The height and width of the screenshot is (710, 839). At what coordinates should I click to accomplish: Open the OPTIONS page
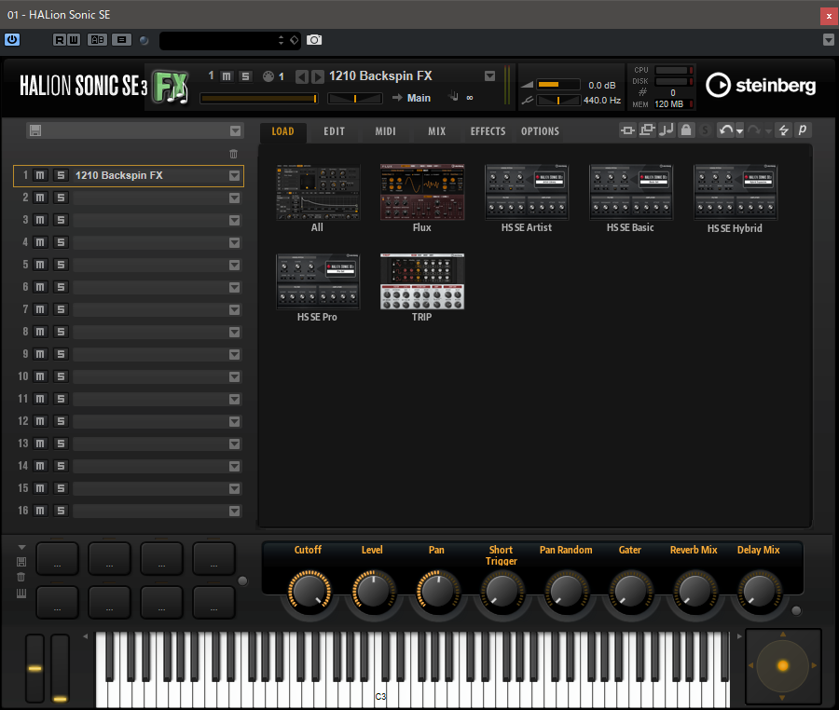click(540, 131)
